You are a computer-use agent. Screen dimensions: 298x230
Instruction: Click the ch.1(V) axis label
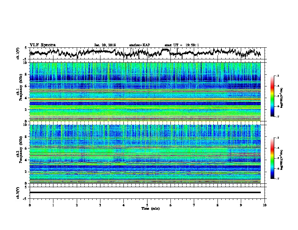point(18,53)
